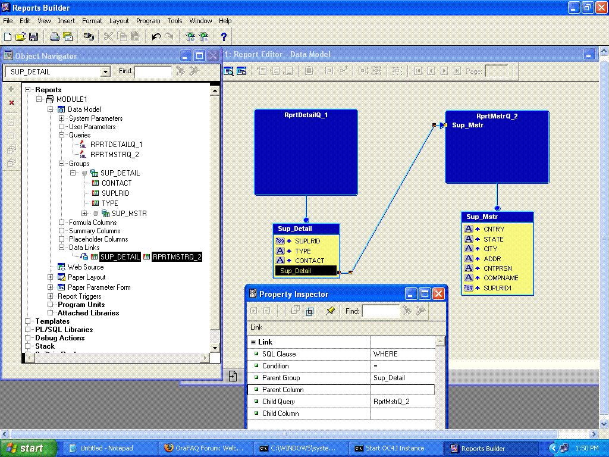Run the web layout
Viewport: 609px width, 457px height.
203,37
